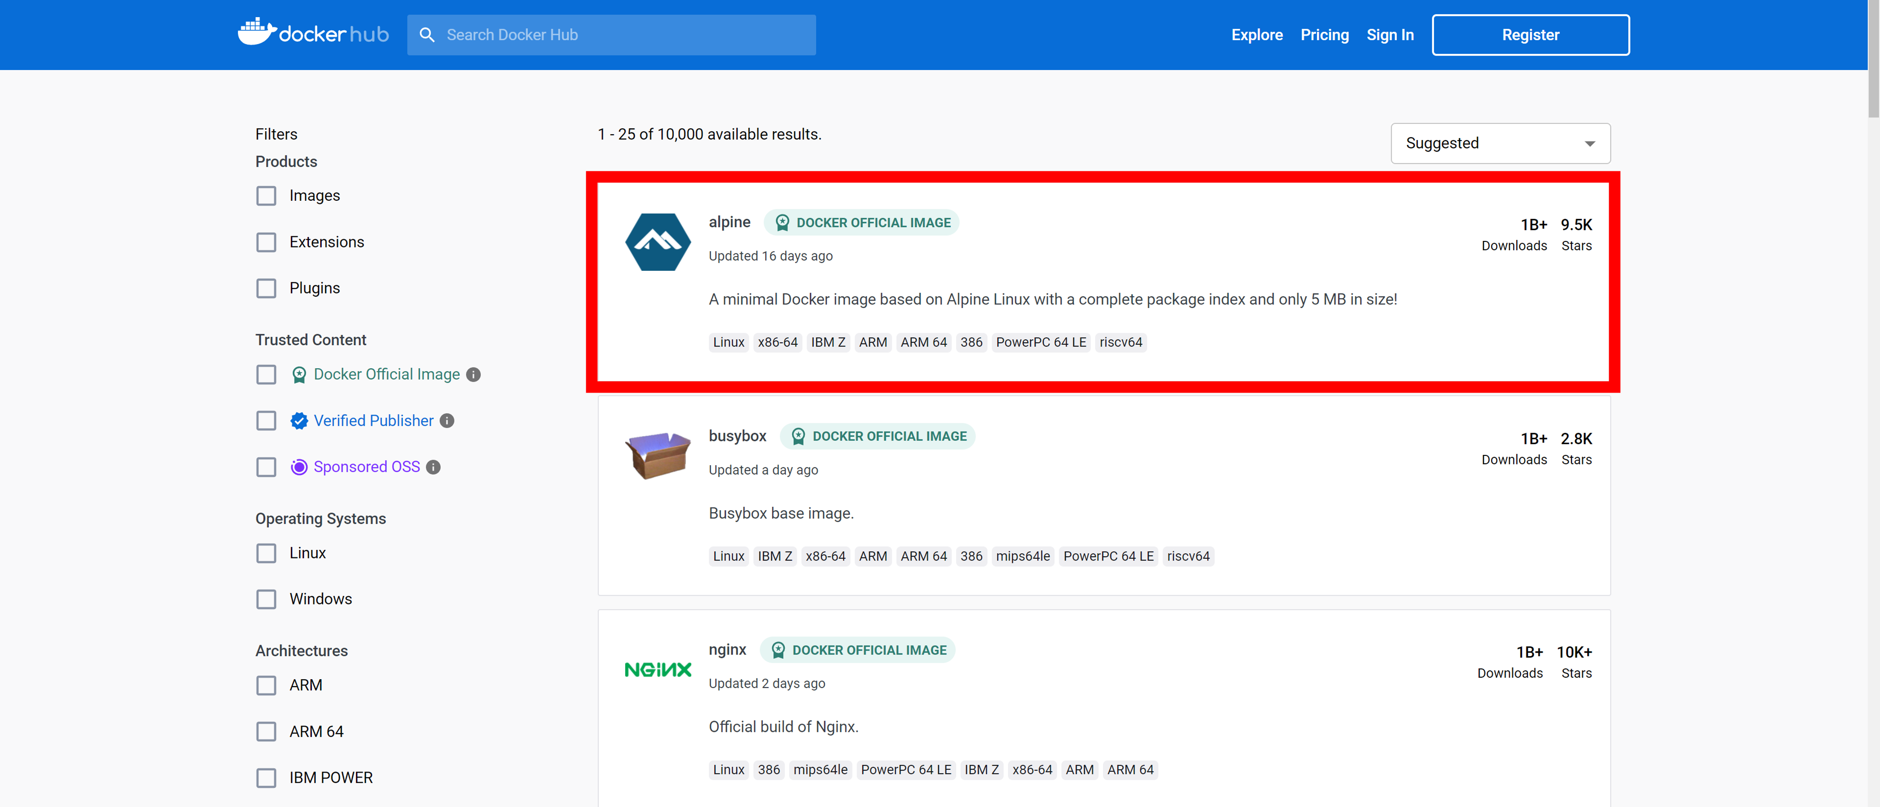Open the alpine repository title
This screenshot has width=1880, height=807.
729,222
